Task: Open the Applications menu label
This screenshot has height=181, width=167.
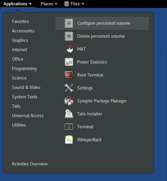Action: 15,4
